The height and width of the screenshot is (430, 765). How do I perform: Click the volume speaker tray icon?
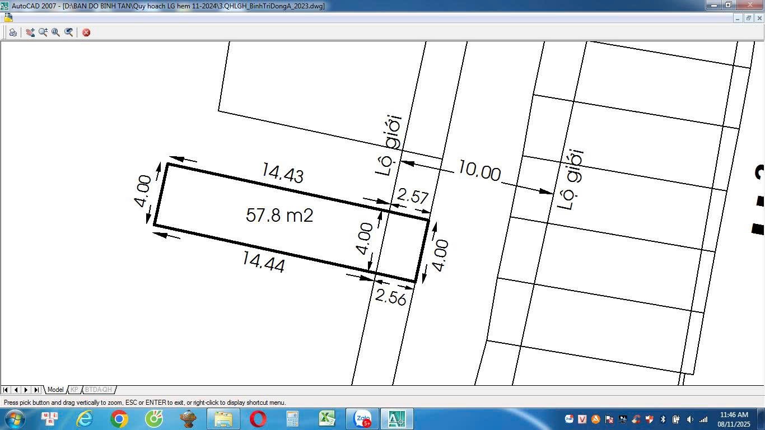(689, 419)
